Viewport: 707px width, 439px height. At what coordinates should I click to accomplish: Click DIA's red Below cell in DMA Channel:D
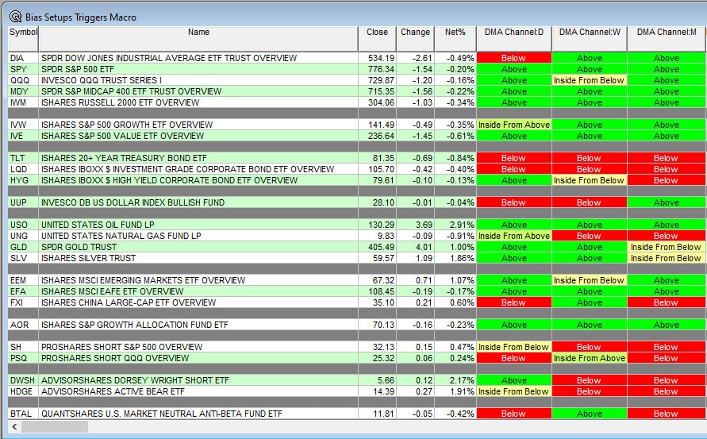click(514, 58)
